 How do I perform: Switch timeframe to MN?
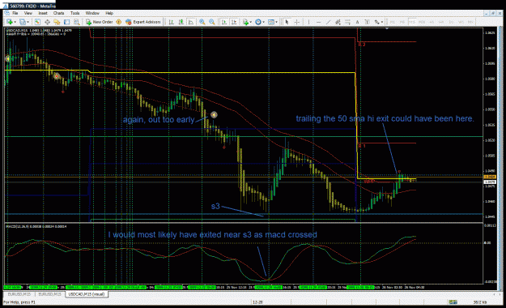(x=470, y=22)
